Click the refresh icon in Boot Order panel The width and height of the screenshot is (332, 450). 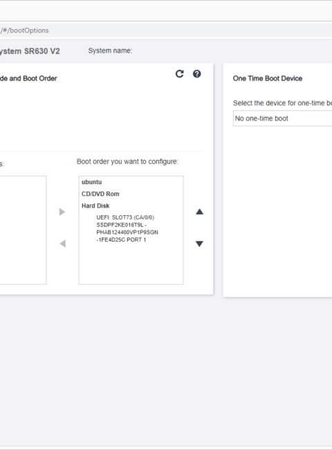(x=179, y=74)
